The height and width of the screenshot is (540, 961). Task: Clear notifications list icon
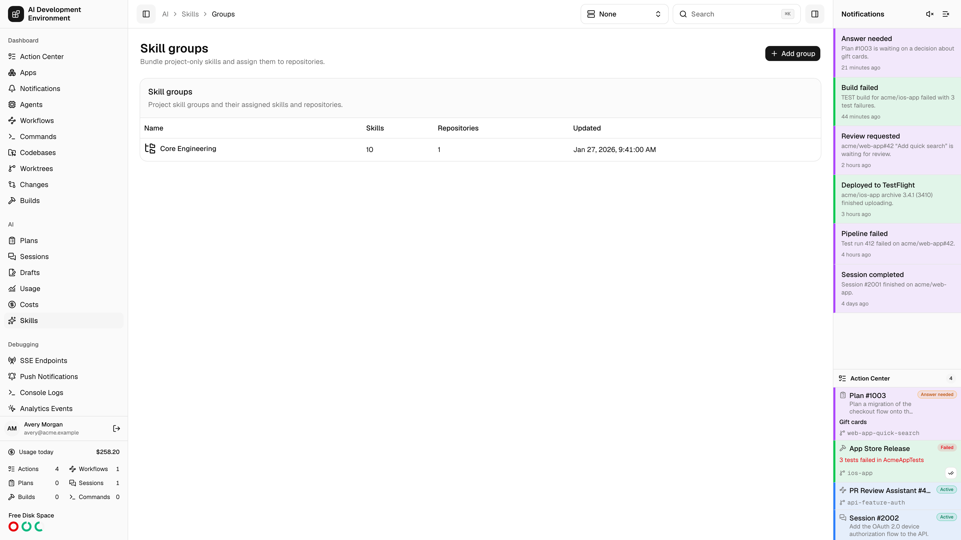click(946, 14)
